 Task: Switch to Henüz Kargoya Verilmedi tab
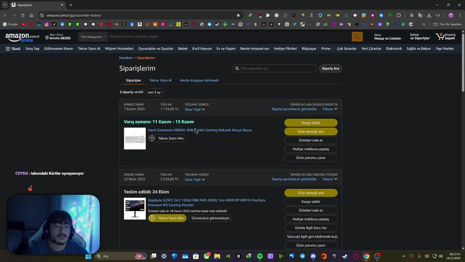[199, 80]
